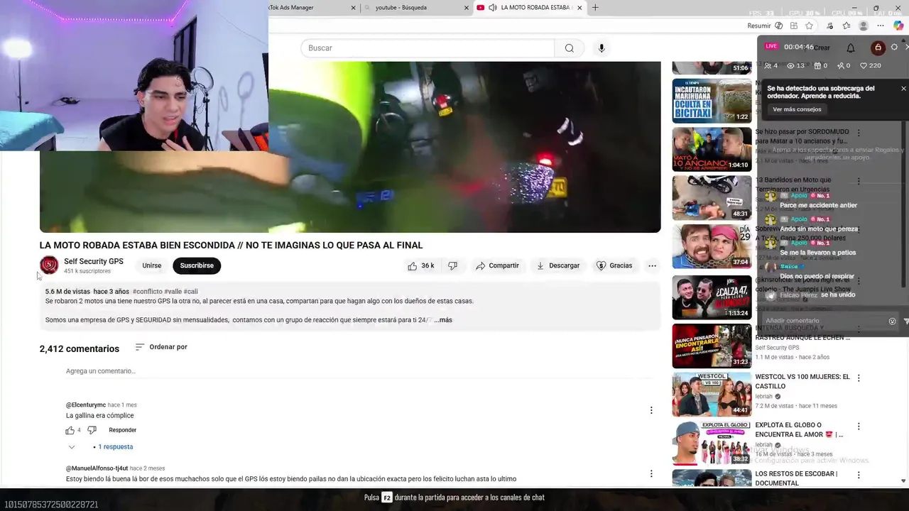
Task: Click the 220 likes heart counter
Action: [x=870, y=66]
